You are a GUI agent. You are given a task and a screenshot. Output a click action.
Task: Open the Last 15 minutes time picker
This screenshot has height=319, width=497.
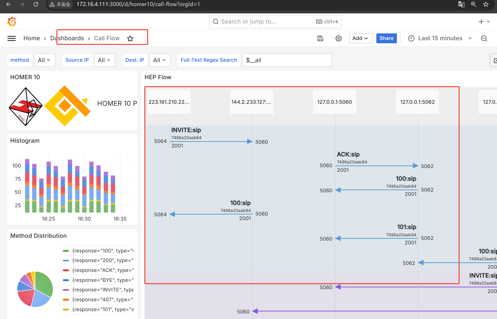tap(440, 38)
